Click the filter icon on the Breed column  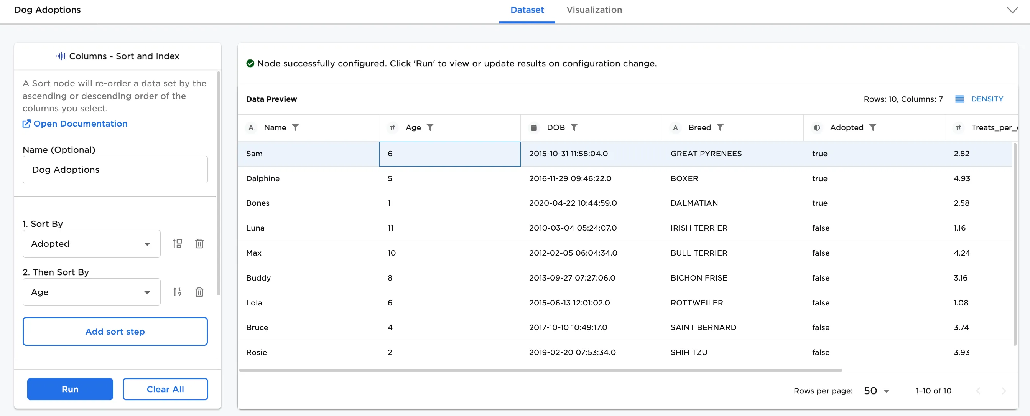click(x=721, y=127)
